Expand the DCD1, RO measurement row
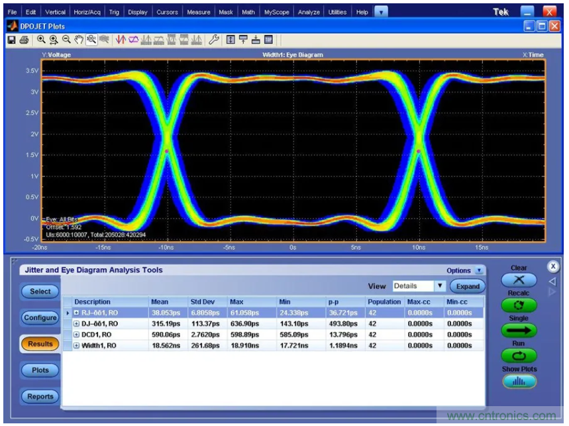 point(76,335)
